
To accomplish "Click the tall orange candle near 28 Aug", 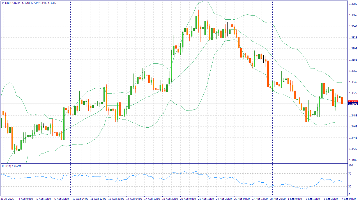I will pyautogui.click(x=268, y=74).
